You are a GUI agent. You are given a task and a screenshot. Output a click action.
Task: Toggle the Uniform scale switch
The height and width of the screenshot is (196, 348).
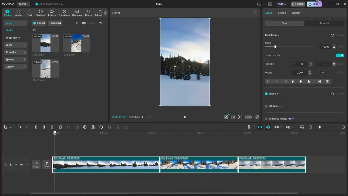click(x=340, y=56)
